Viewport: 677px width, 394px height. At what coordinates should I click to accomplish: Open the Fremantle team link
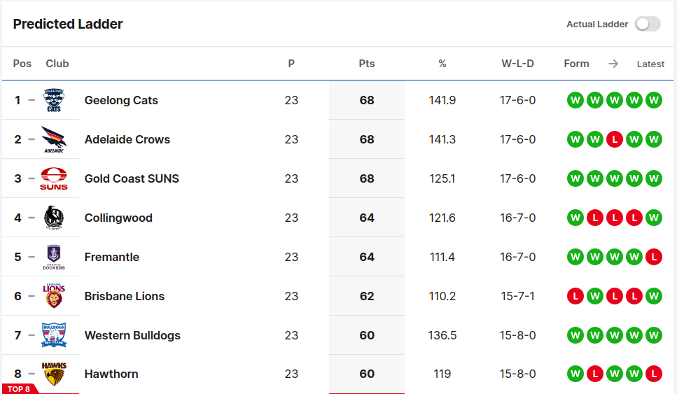click(x=112, y=257)
